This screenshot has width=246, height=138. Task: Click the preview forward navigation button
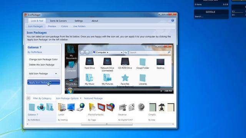pyautogui.click(x=87, y=53)
